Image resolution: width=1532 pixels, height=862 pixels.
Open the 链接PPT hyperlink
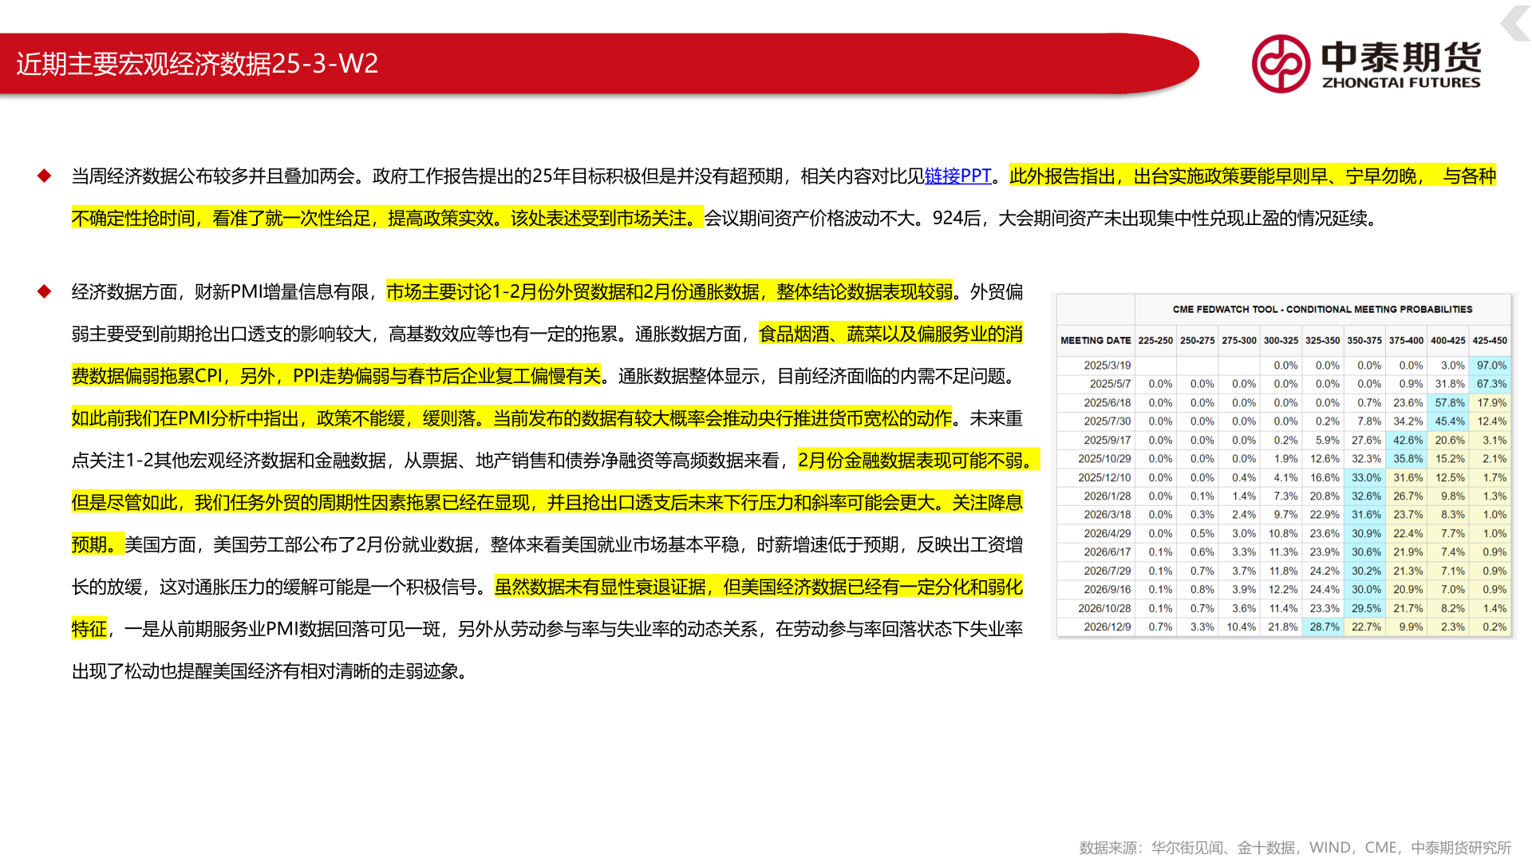(957, 176)
